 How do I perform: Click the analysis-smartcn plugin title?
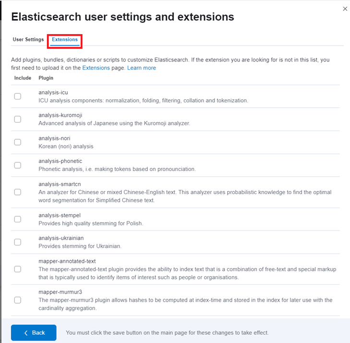(59, 184)
